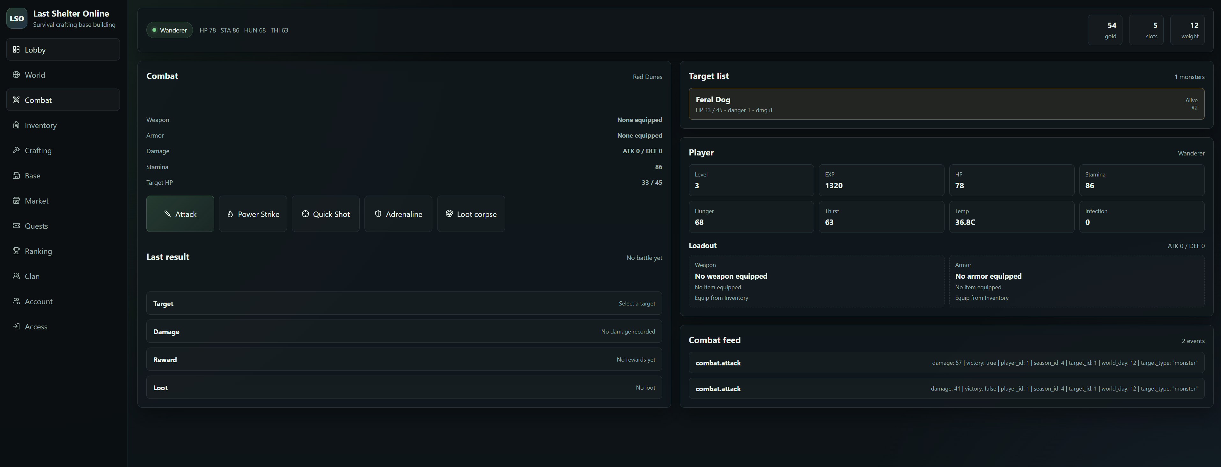The height and width of the screenshot is (467, 1221).
Task: Click the combat.attack event with damage 57
Action: click(x=946, y=362)
